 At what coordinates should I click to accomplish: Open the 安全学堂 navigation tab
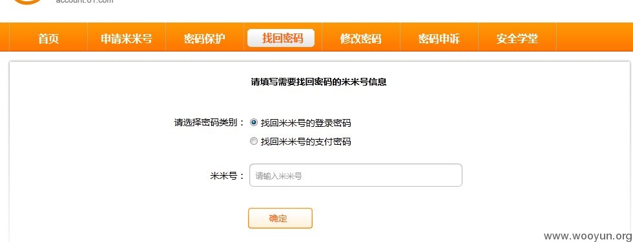[x=517, y=39]
